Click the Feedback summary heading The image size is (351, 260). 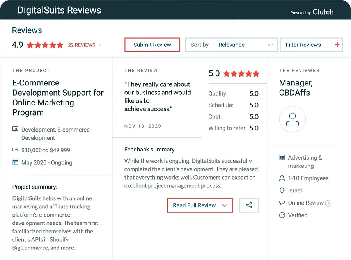pos(150,150)
